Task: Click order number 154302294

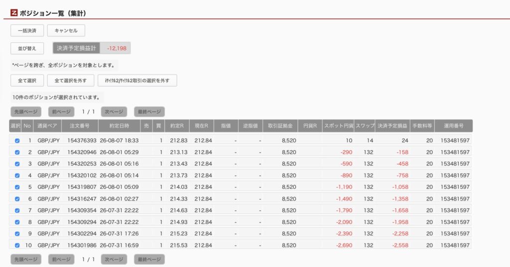Action: click(82, 234)
